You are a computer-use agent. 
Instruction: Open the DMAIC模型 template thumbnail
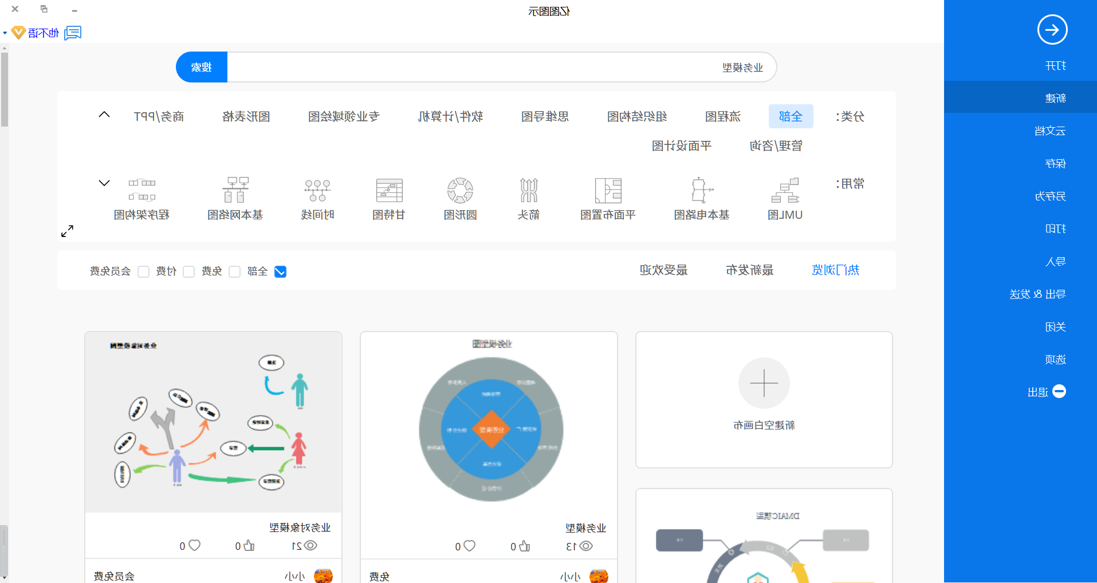[x=764, y=536]
